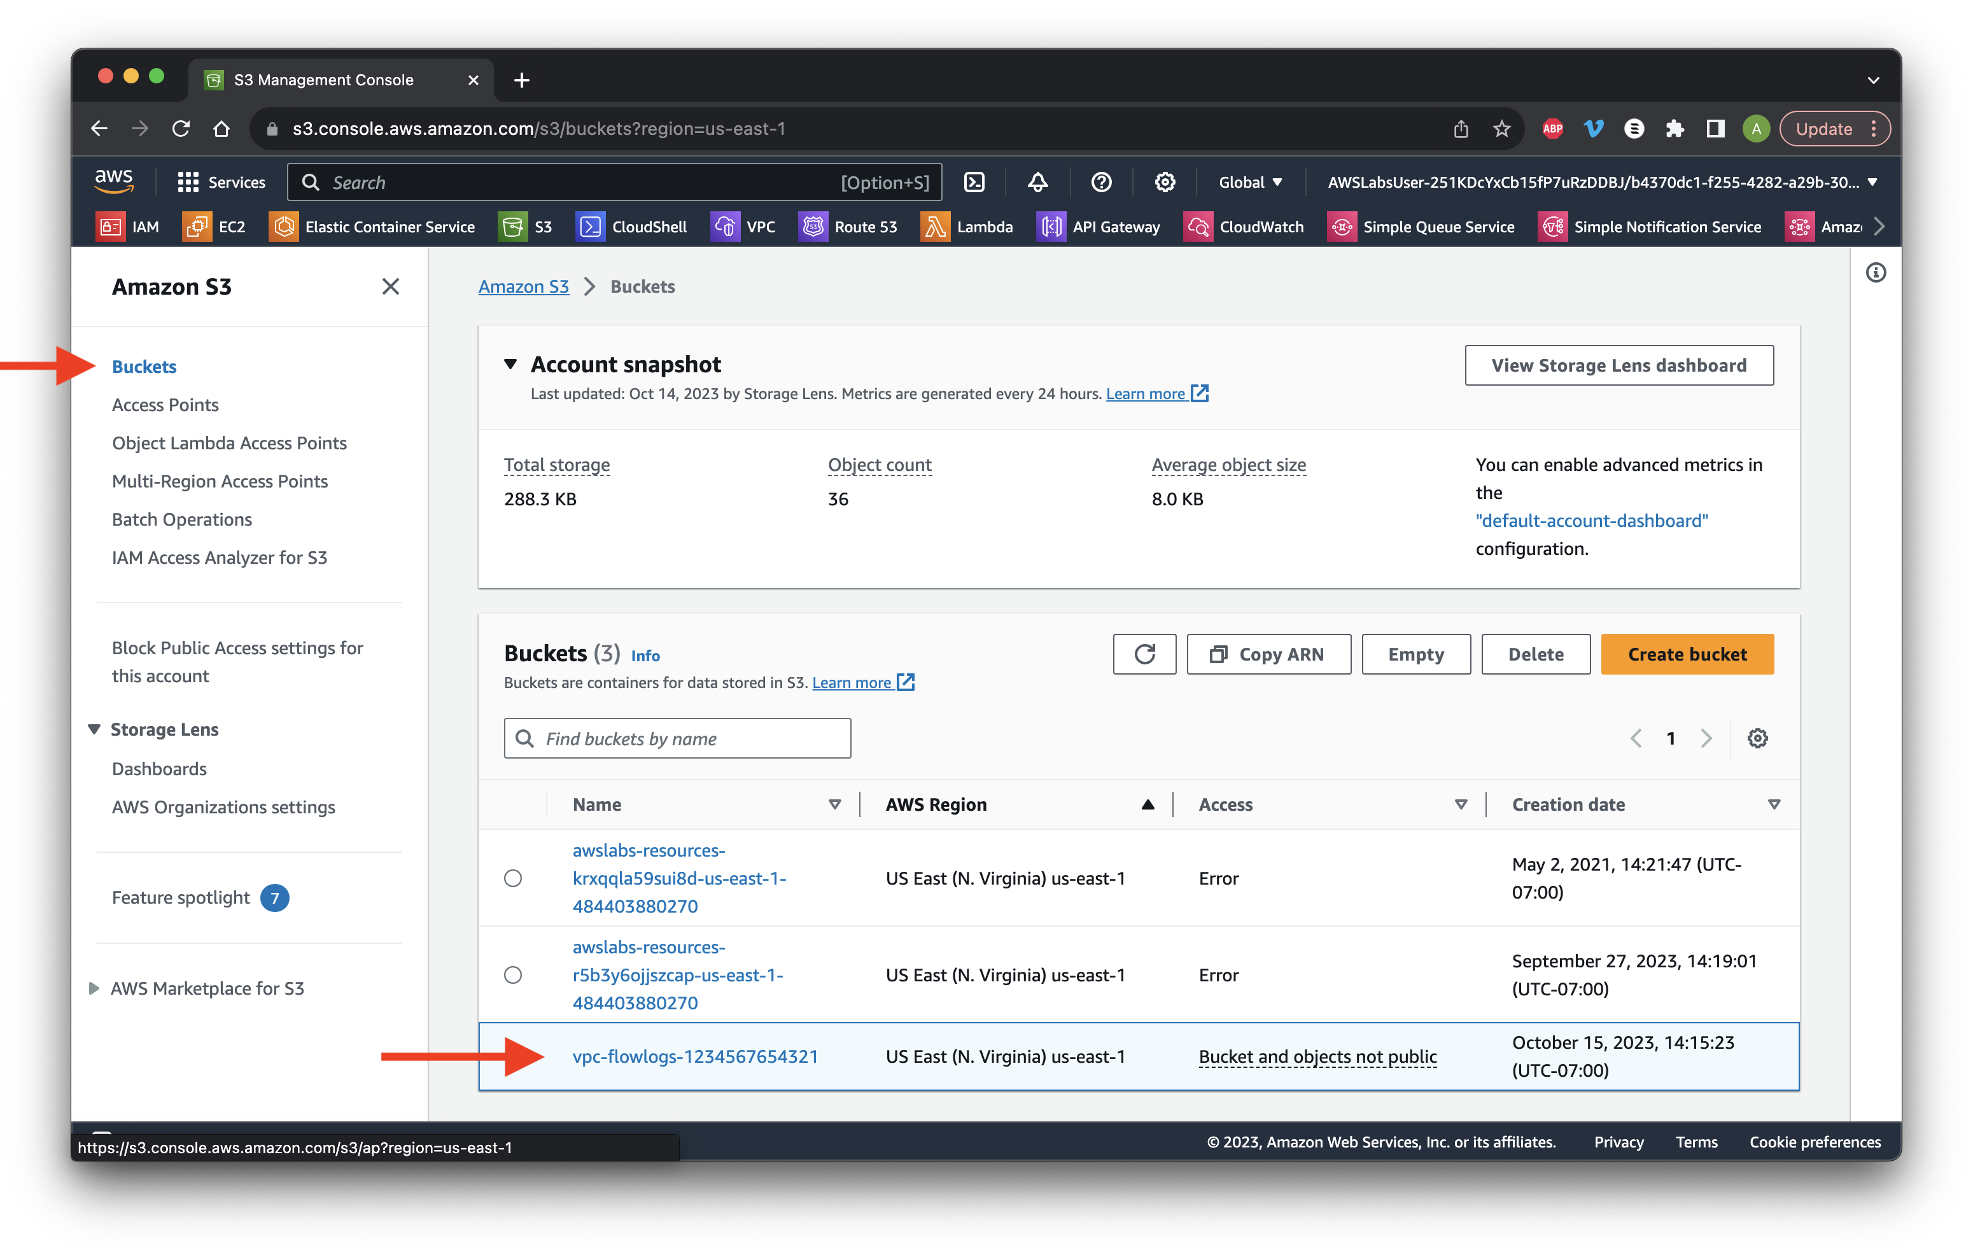Open Storage Lens Dashboards
The image size is (1973, 1255).
(x=159, y=768)
